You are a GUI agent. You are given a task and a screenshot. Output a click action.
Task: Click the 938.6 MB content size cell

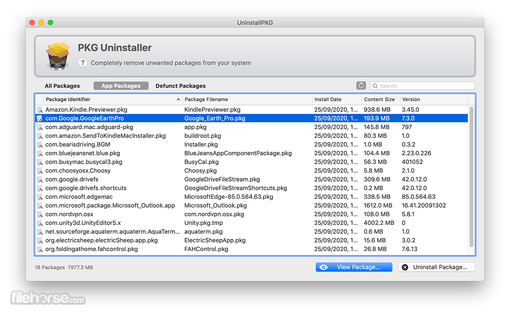point(377,110)
